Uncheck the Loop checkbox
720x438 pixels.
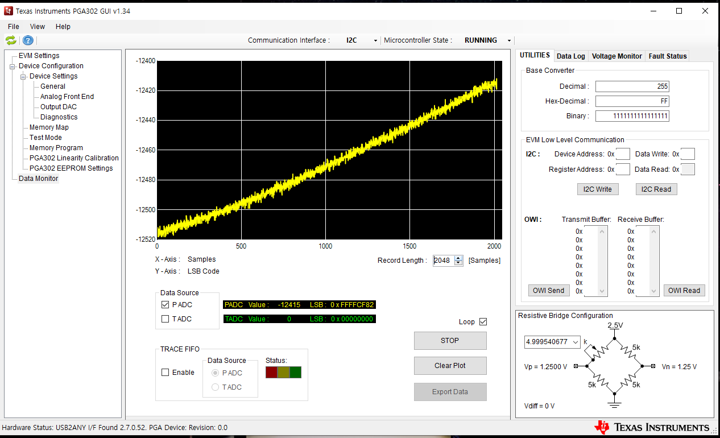point(483,322)
